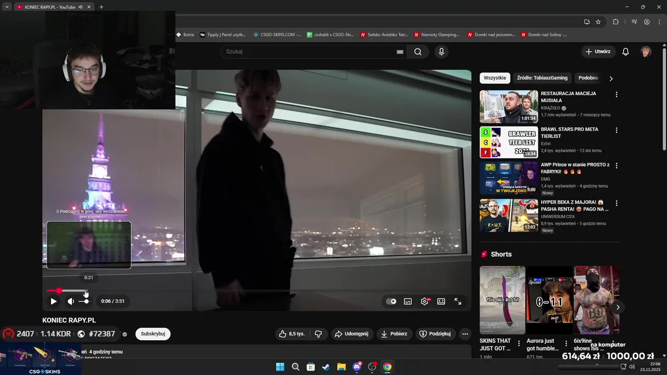Switch to the KONIEC RAPY.PL browser tab
This screenshot has width=667, height=375.
51,7
